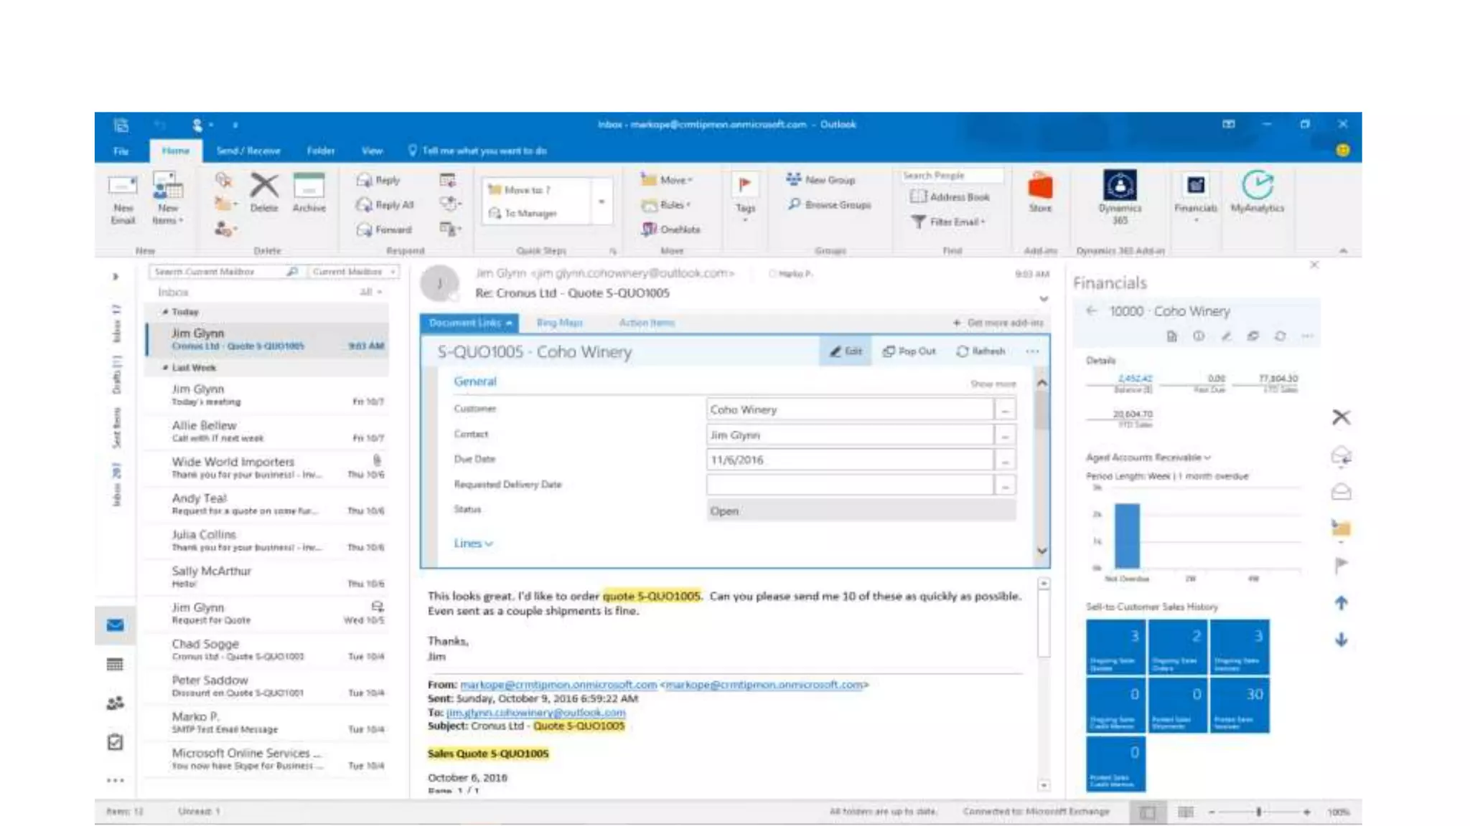
Task: Collapse the Last Week message group
Action: (x=166, y=368)
